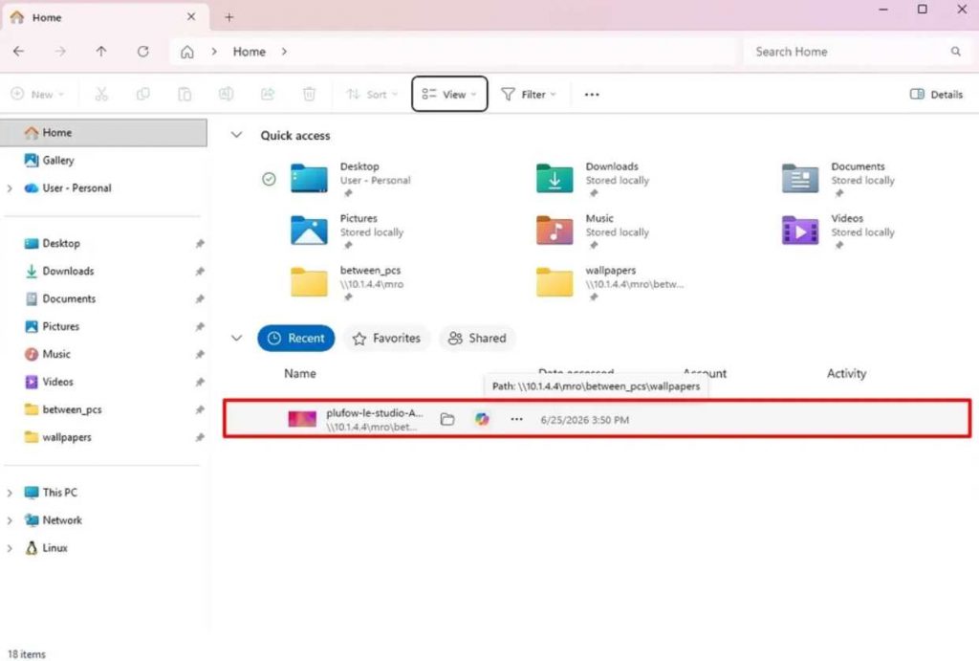This screenshot has height=661, width=979.
Task: Collapse the Recent files section chevron
Action: 237,338
